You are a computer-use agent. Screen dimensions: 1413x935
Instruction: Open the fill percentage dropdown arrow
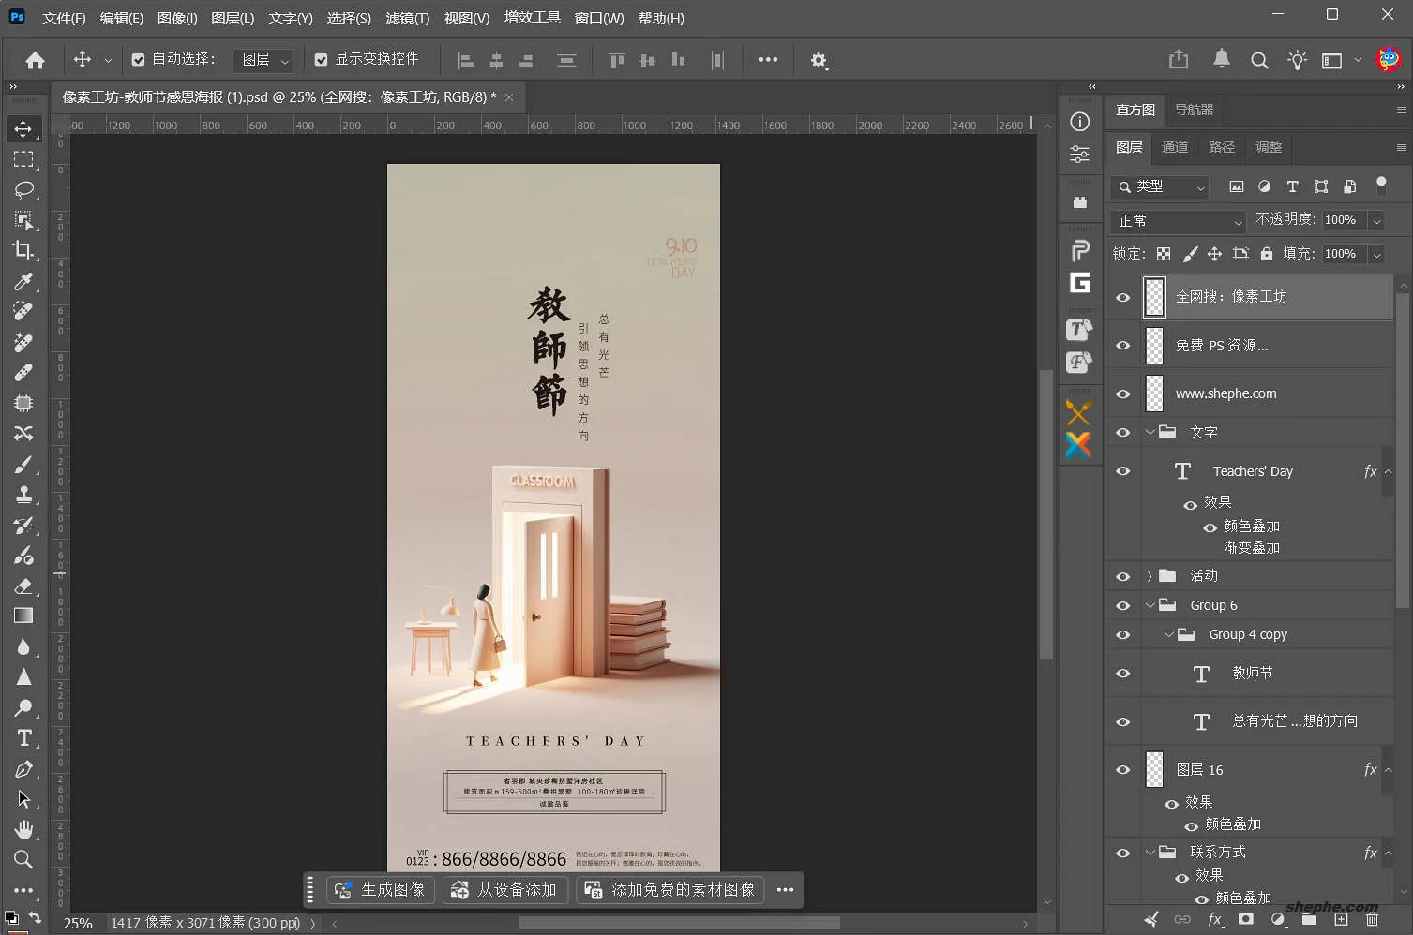tap(1376, 255)
